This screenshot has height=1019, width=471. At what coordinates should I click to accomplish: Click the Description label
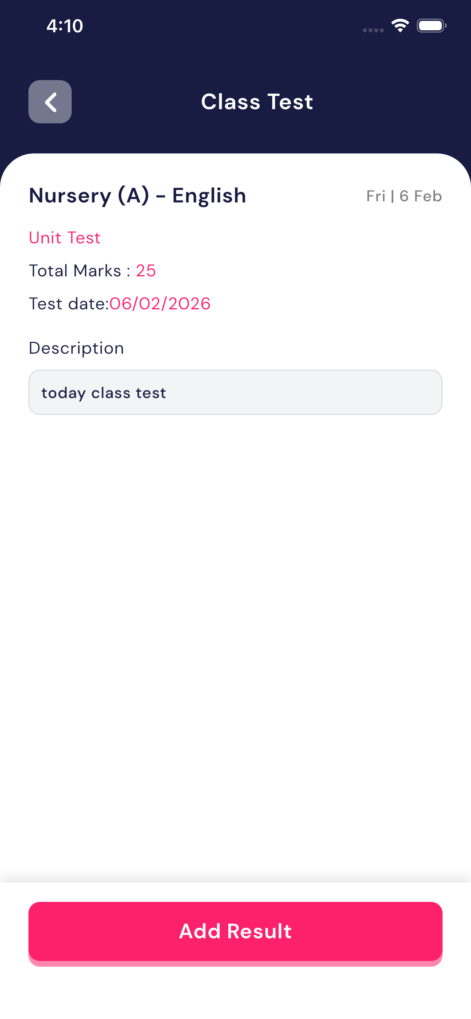click(x=76, y=348)
